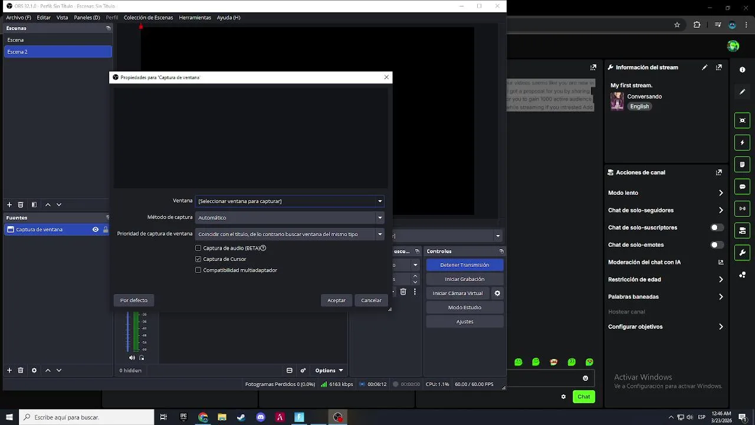Expand Configurar objetivos chevron
Viewport: 755px width, 425px height.
[721, 327]
